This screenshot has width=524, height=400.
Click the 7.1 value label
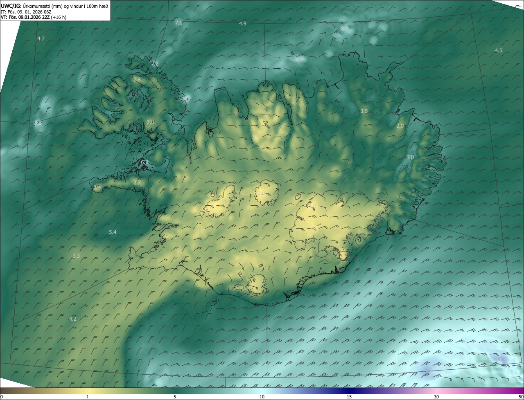click(x=178, y=23)
